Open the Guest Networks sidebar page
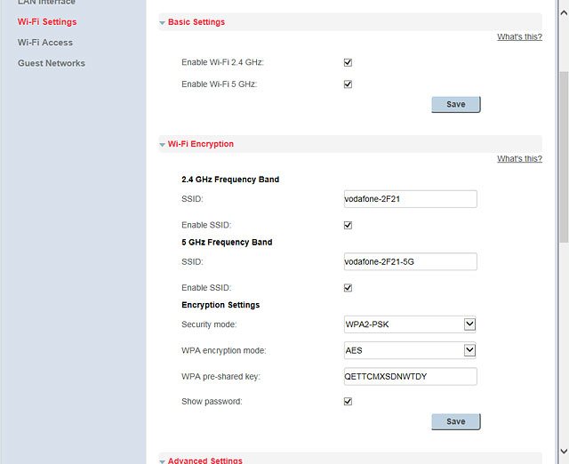The height and width of the screenshot is (464, 569). click(x=52, y=63)
